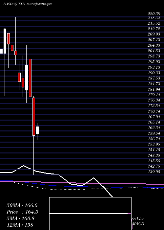
Task: Click the 165.14 price axis label
Action: (x=154, y=122)
